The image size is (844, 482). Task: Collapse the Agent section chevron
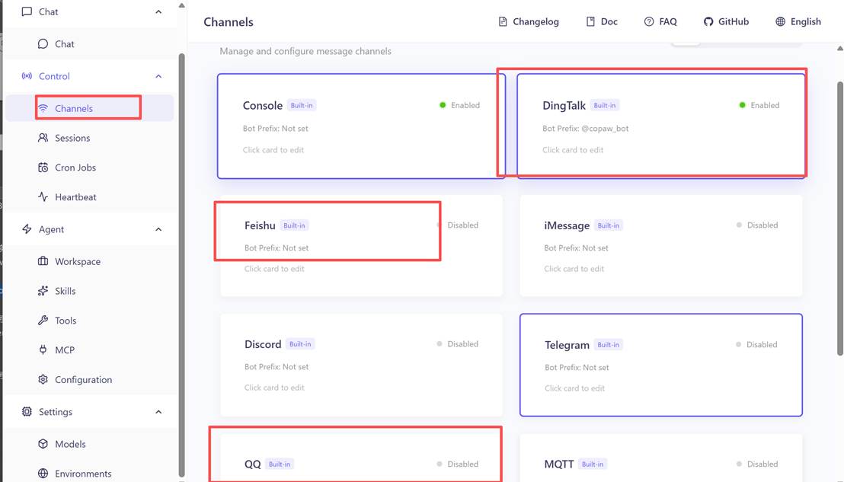(158, 230)
